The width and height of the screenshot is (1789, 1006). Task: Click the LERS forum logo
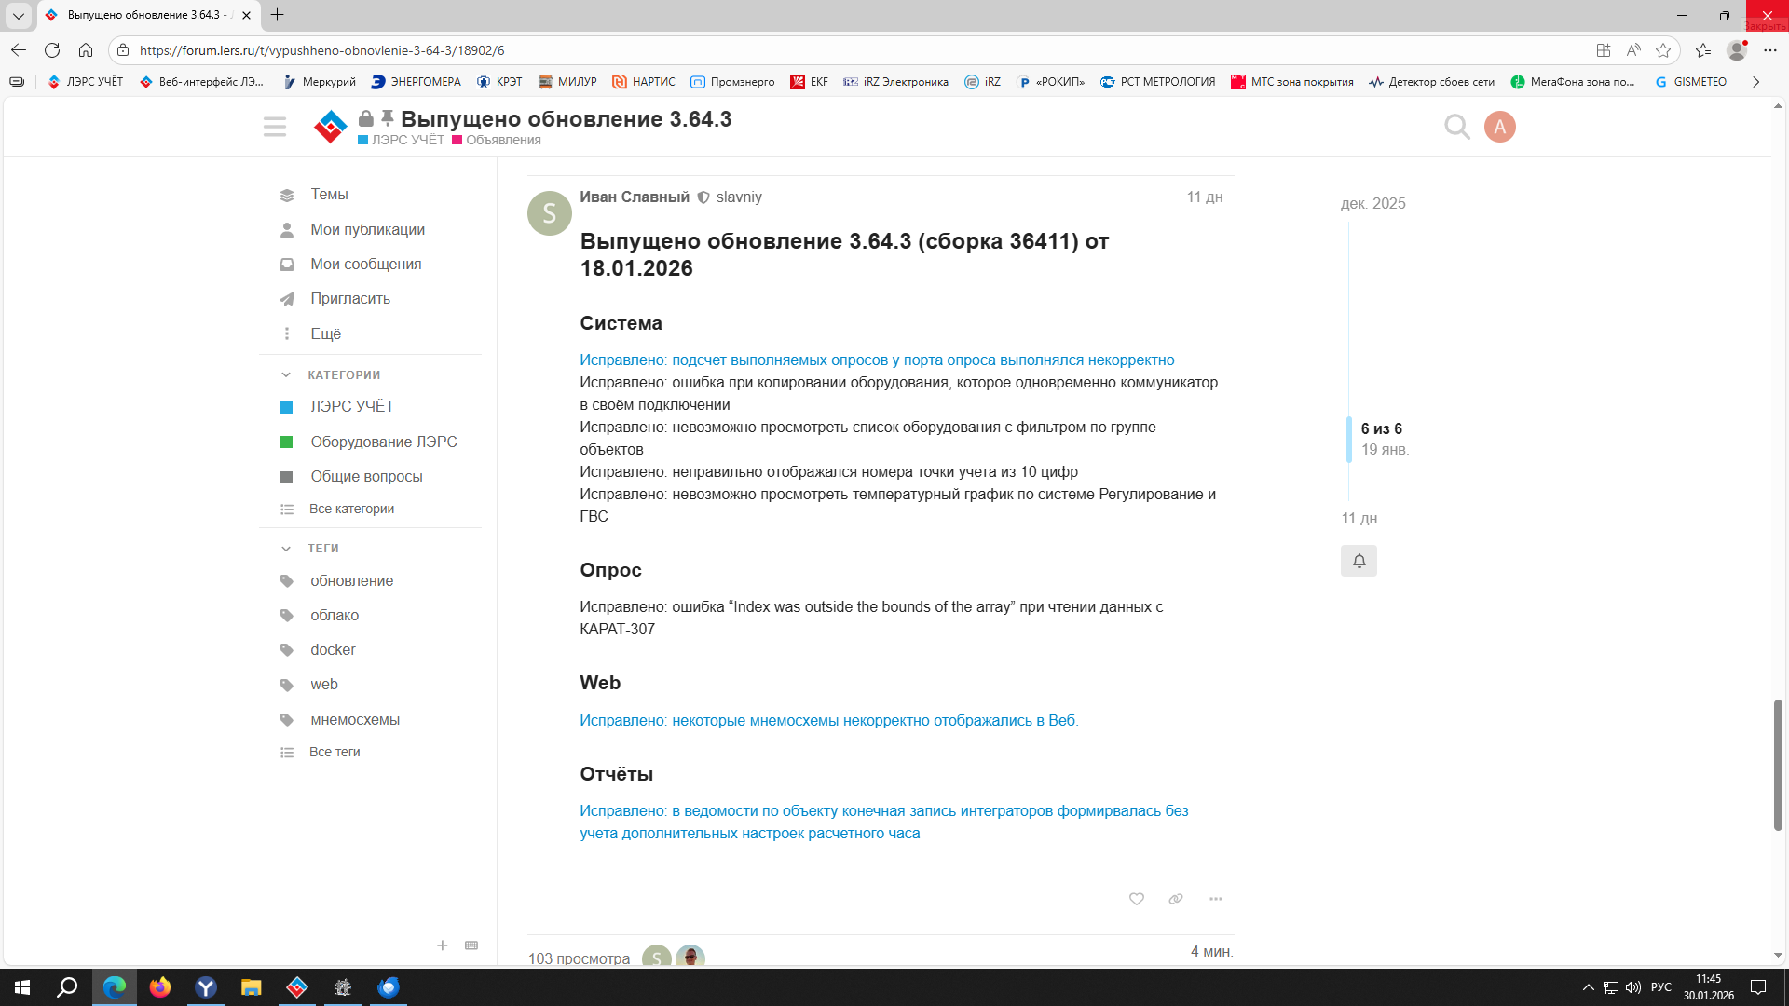330,127
